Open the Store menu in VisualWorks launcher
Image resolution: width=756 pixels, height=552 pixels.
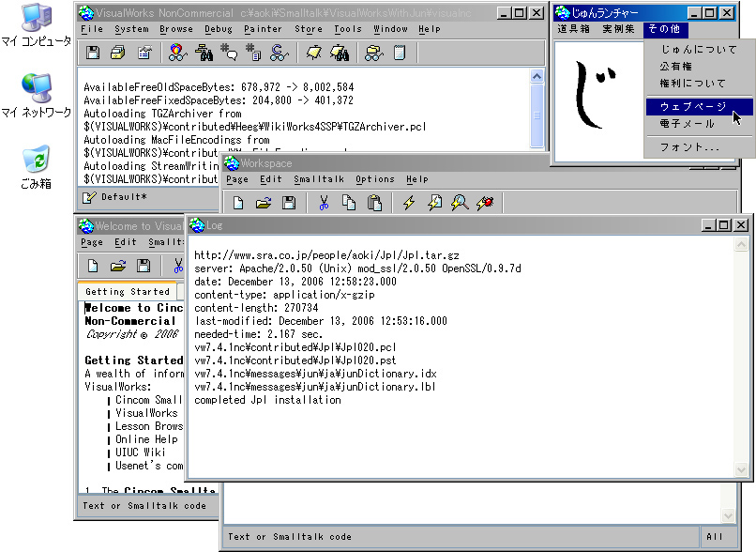click(309, 29)
